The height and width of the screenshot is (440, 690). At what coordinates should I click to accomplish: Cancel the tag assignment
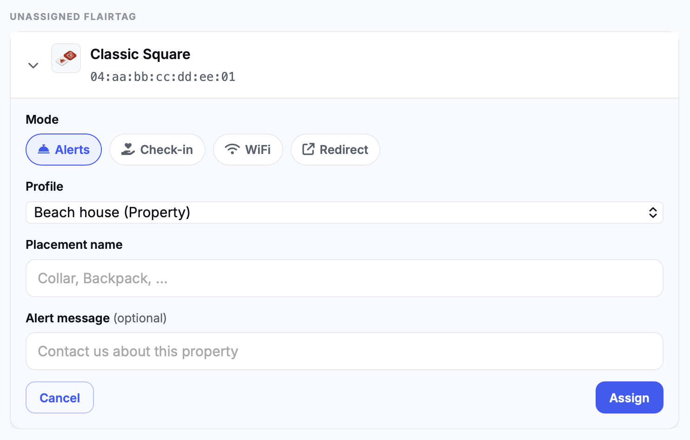tap(60, 398)
